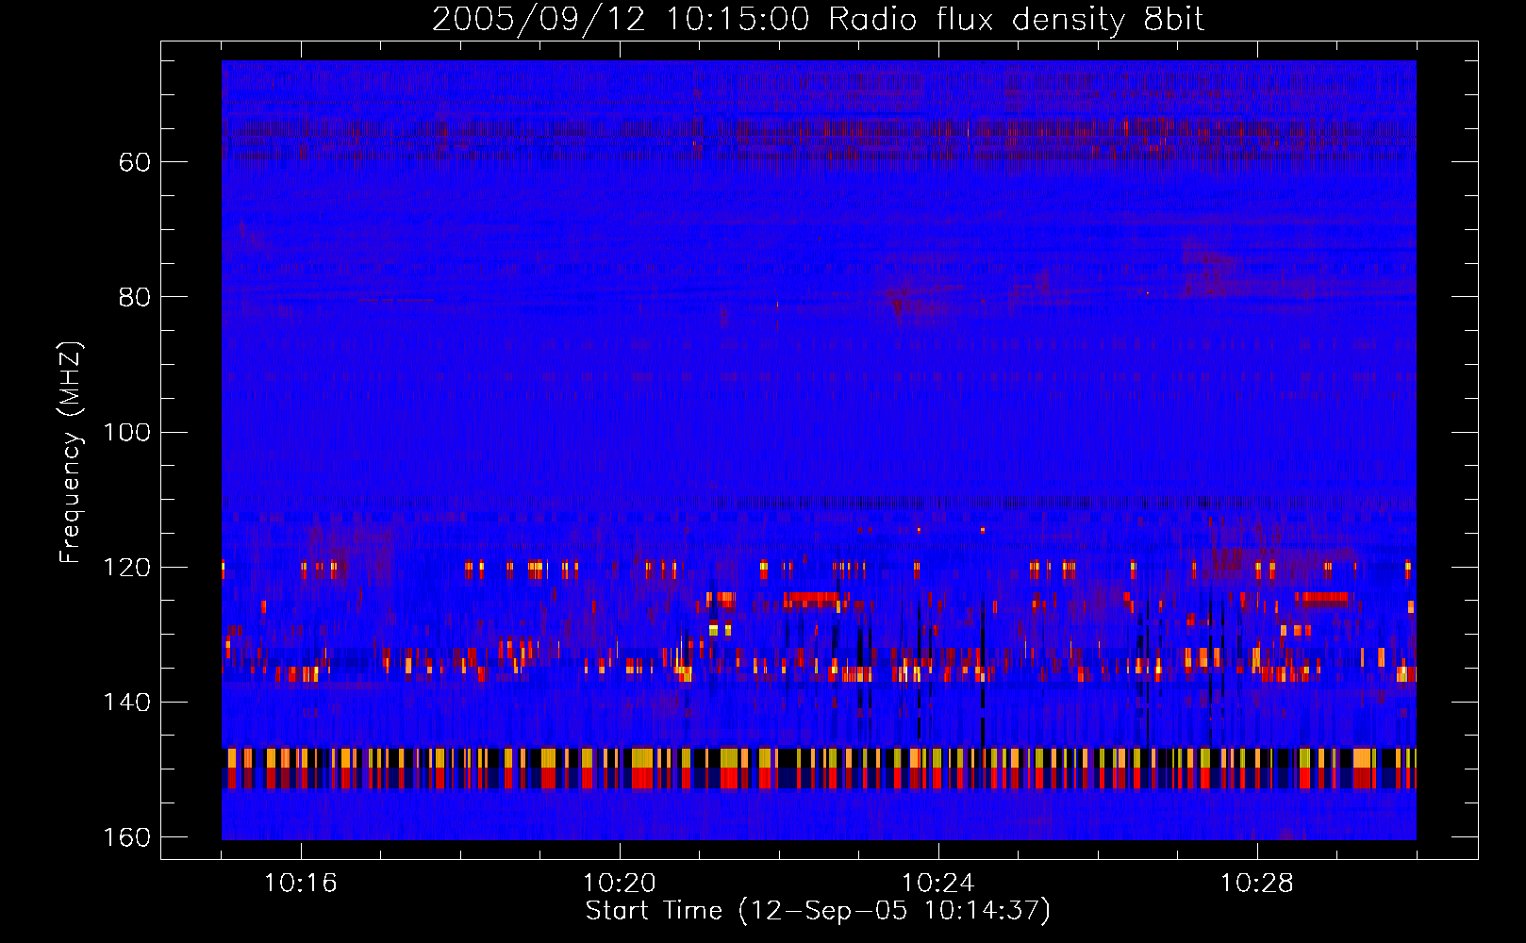The image size is (1526, 943).
Task: Click the 10:24 time tick label
Action: click(937, 884)
